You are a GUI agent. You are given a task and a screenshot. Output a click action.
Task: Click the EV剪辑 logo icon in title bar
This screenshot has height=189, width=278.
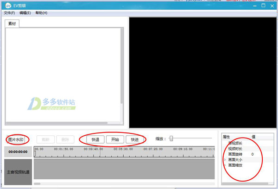tap(8, 6)
